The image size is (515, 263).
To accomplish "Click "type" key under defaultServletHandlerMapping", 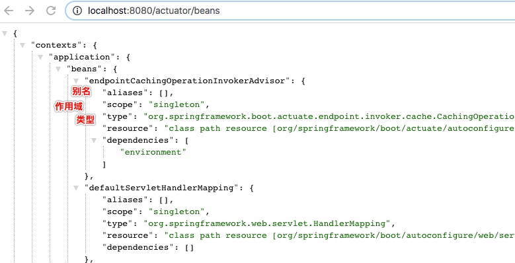I will (x=117, y=223).
